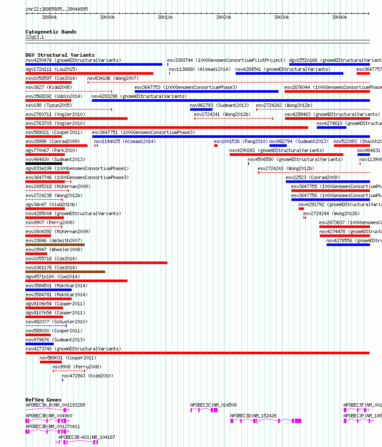
Task: Select esv2724241 (Wong2012b) label
Action: tap(222, 114)
